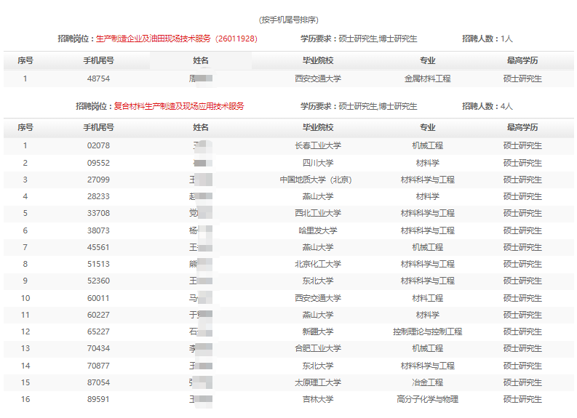Image resolution: width=577 pixels, height=418 pixels.
Task: Select the 太原理工大学 school cell
Action: point(317,382)
